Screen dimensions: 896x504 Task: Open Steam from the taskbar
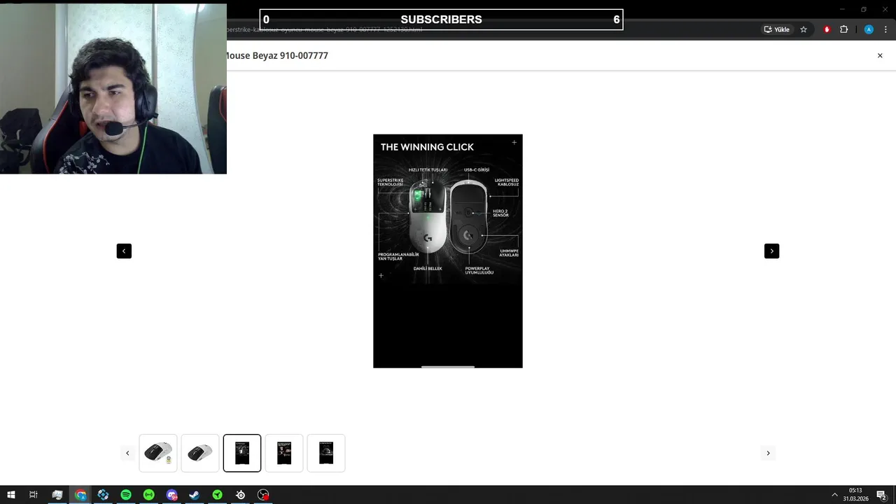(195, 495)
